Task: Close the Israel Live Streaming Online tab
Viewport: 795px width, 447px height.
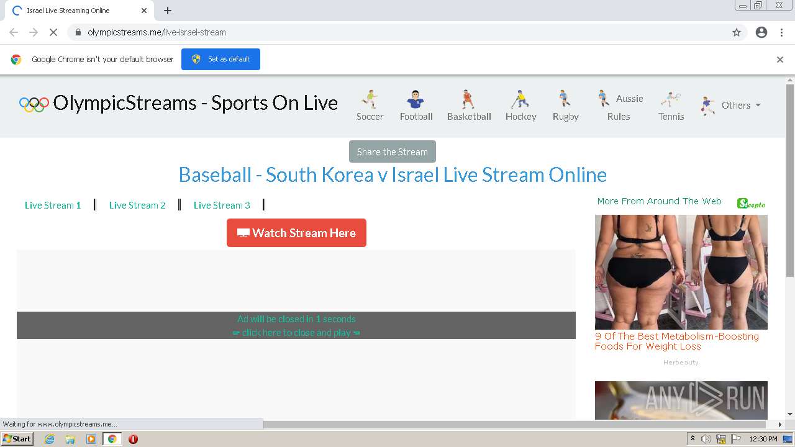Action: tap(144, 11)
